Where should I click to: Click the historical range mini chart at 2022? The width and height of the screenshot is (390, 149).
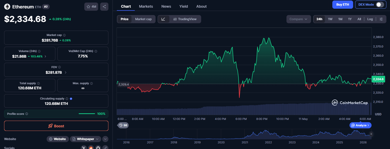pyautogui.click(x=268, y=134)
